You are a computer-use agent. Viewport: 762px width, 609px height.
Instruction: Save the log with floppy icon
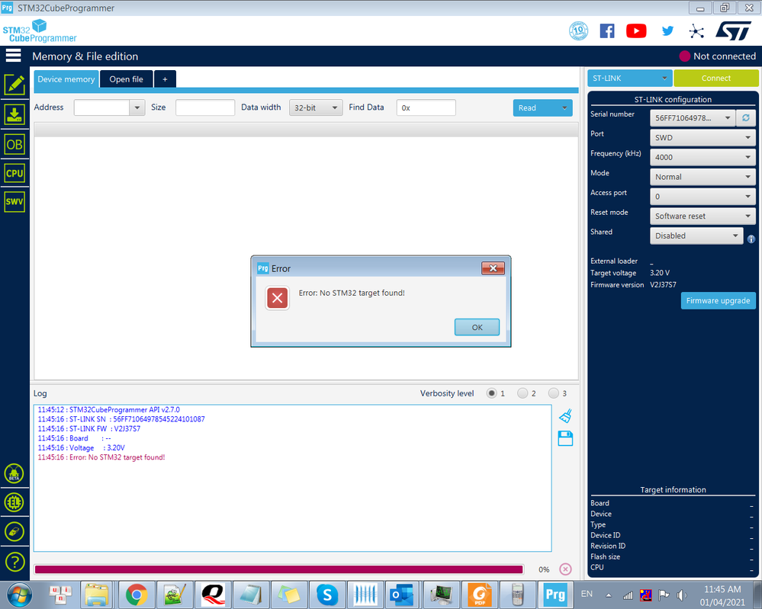565,438
